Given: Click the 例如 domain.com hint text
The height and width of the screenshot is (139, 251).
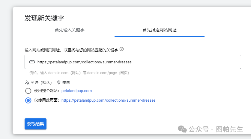Looking at the screenshot, I should (x=79, y=73).
